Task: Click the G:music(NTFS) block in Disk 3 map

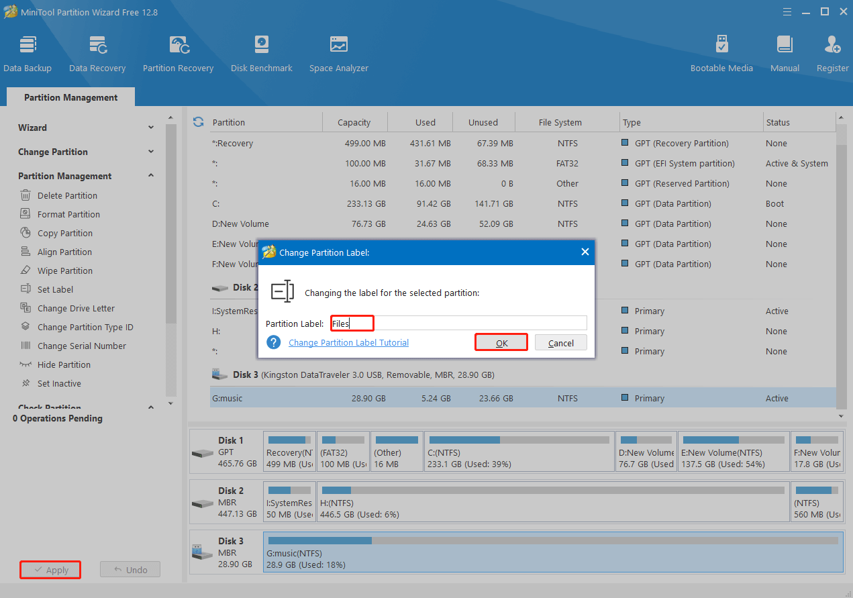Action: coord(553,552)
